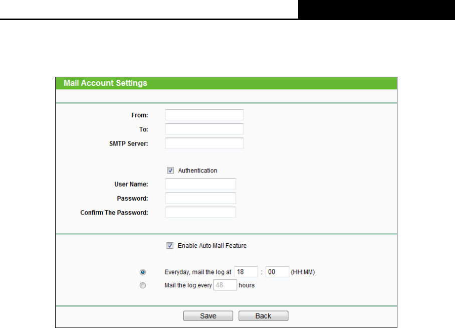Save the mail account settings
This screenshot has height=328, width=455.
pyautogui.click(x=208, y=316)
